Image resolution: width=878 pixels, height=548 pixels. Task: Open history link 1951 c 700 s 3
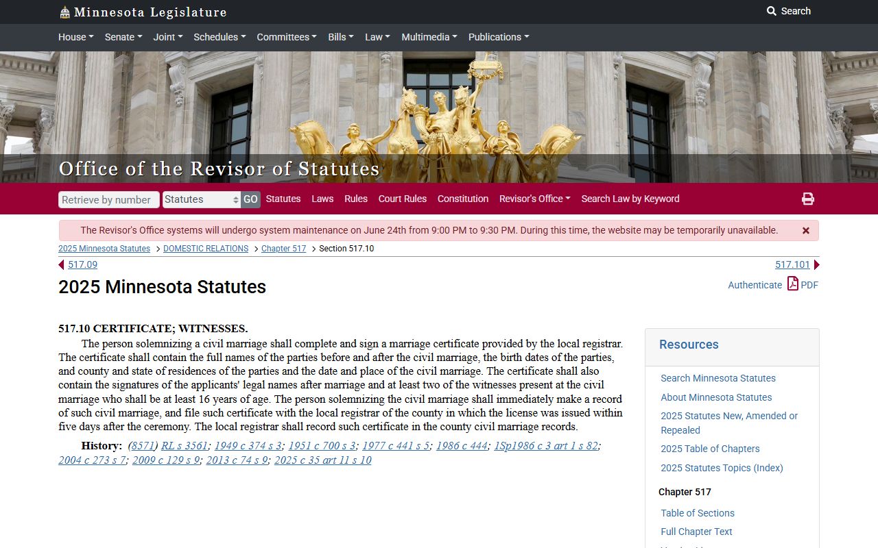322,446
